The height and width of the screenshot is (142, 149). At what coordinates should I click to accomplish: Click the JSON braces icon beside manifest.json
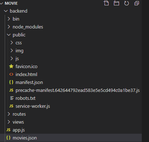tap(11, 82)
